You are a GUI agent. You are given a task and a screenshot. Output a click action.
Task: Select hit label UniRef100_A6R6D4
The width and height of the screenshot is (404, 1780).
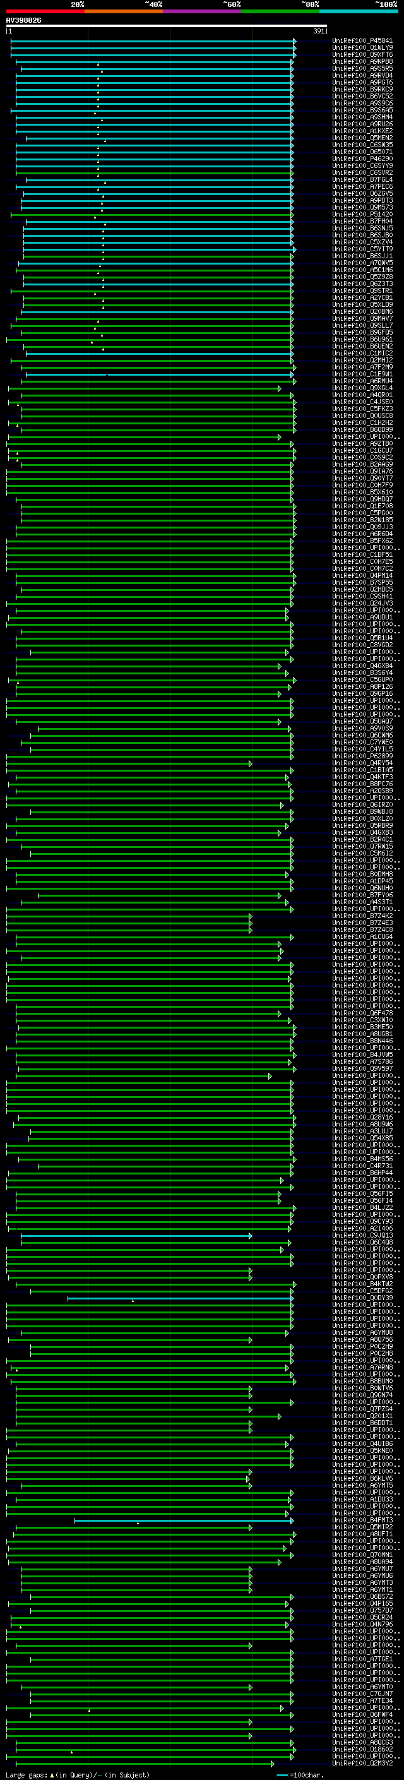point(362,534)
